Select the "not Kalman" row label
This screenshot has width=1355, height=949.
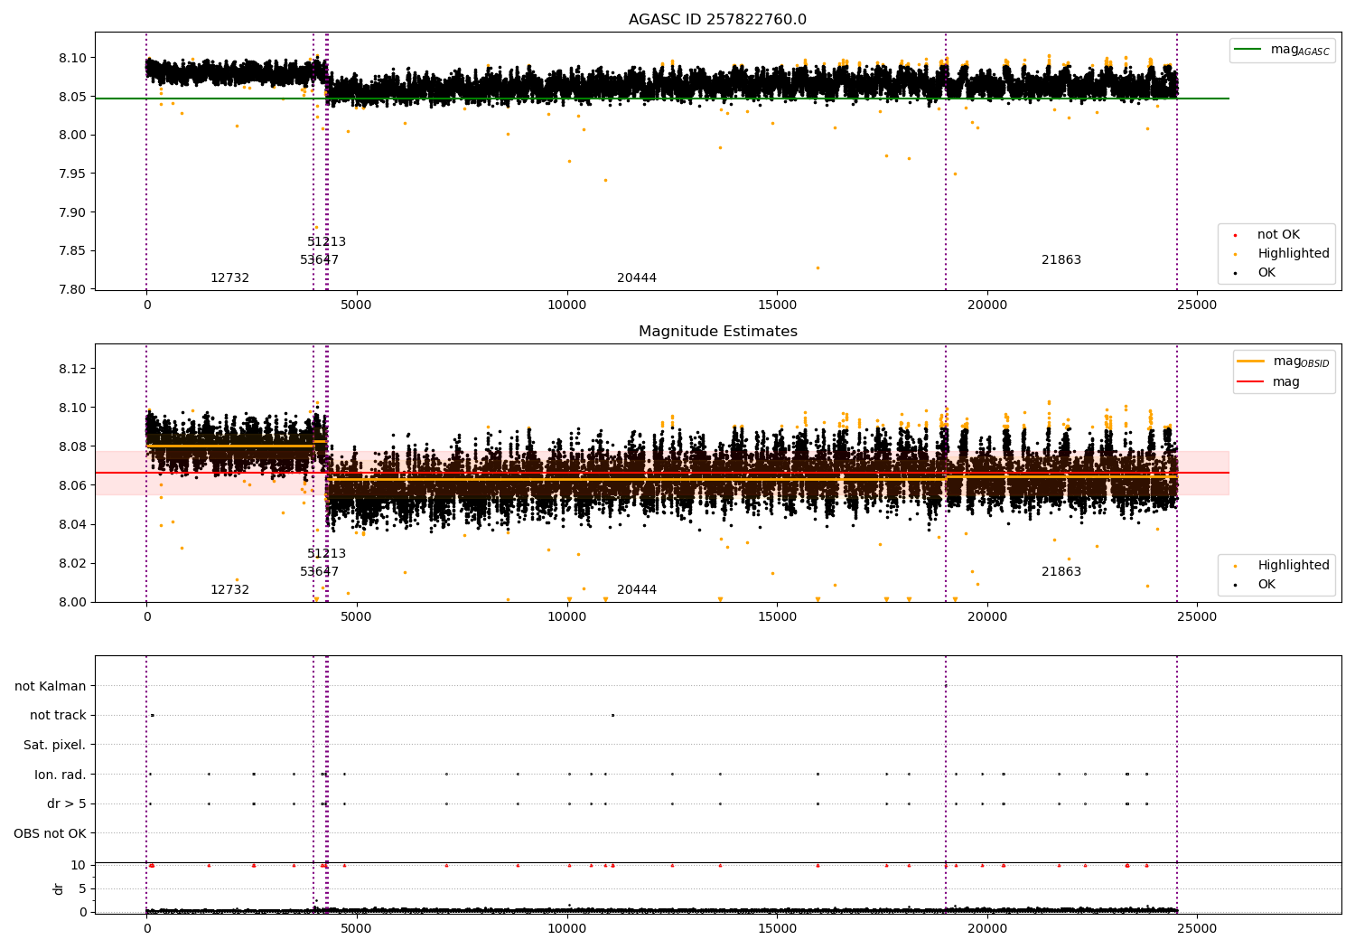click(x=51, y=686)
